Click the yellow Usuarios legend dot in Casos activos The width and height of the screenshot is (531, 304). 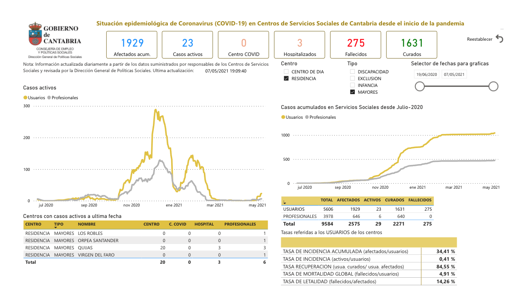pos(25,98)
